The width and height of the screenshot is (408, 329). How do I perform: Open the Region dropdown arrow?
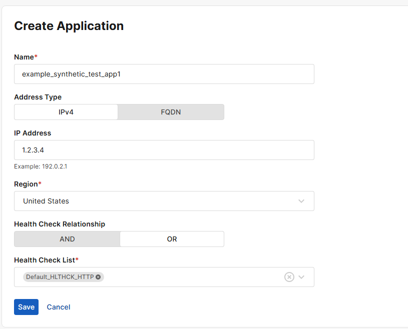tap(301, 201)
